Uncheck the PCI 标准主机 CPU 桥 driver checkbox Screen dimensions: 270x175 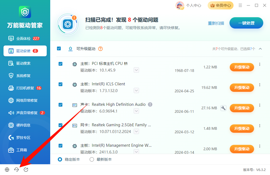60,64
